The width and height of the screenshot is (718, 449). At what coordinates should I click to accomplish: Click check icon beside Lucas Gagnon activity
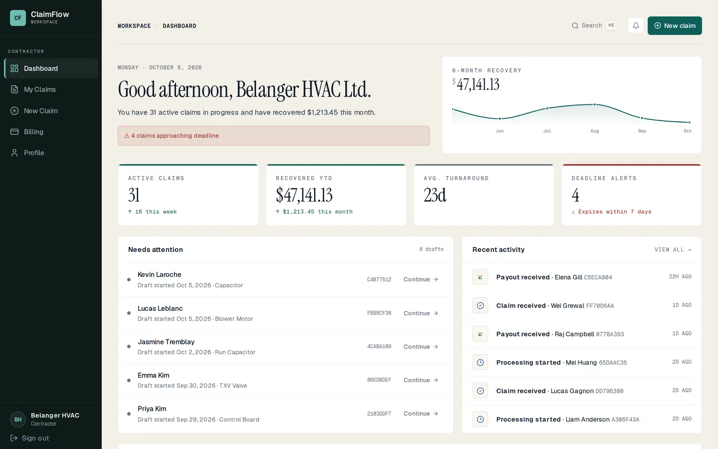(x=480, y=391)
